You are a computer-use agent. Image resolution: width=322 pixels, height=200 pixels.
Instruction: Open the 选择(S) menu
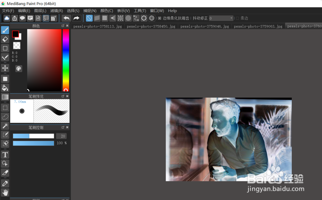coord(73,11)
